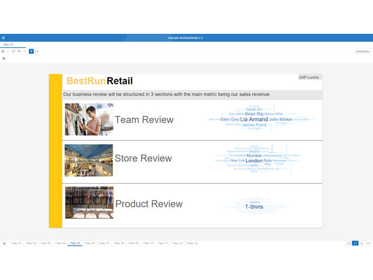This screenshot has height=280, width=373.
Task: Click the Store Review heading
Action: coord(143,158)
